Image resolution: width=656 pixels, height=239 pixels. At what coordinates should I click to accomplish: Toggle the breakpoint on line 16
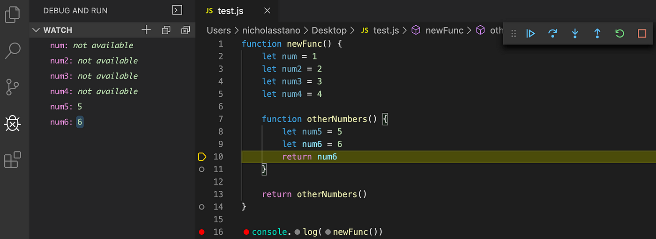(x=201, y=232)
